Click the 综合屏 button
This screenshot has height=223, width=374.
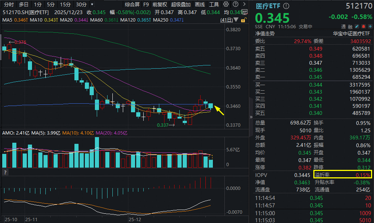133,4
